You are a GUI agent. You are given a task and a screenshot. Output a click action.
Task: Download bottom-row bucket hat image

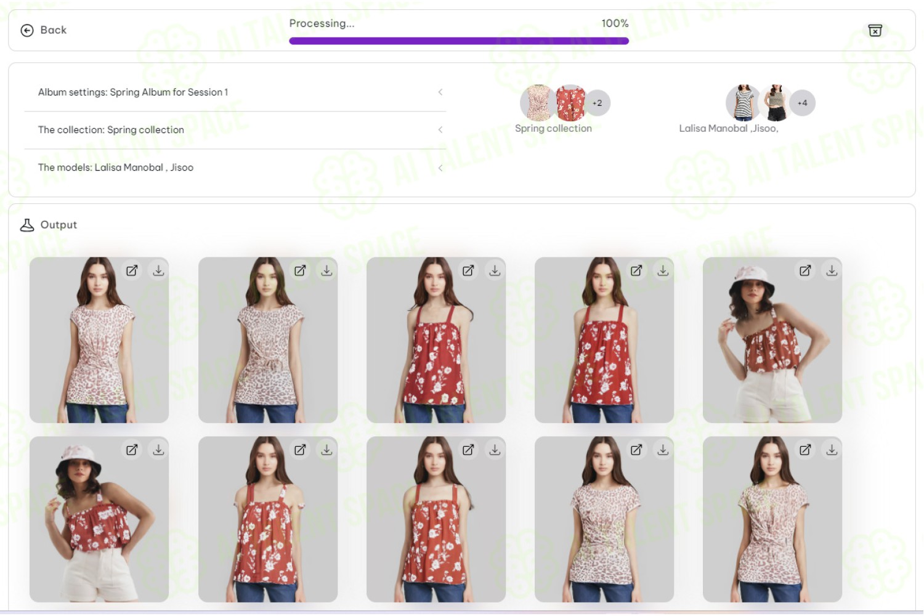tap(158, 450)
